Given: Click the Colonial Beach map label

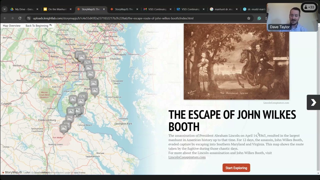Looking at the screenshot, I should (85, 125).
